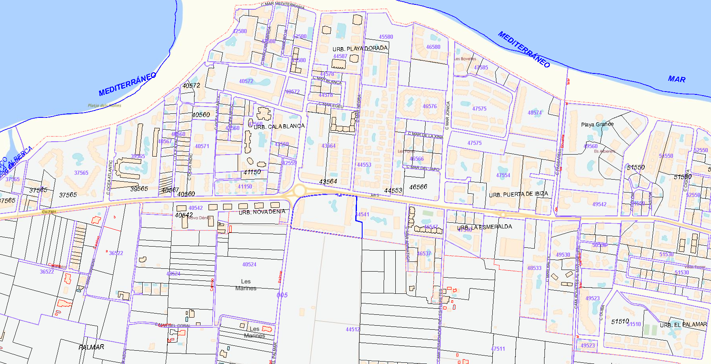This screenshot has width=711, height=364.
Task: Click the roundabout on the main road
Action: coord(299,190)
